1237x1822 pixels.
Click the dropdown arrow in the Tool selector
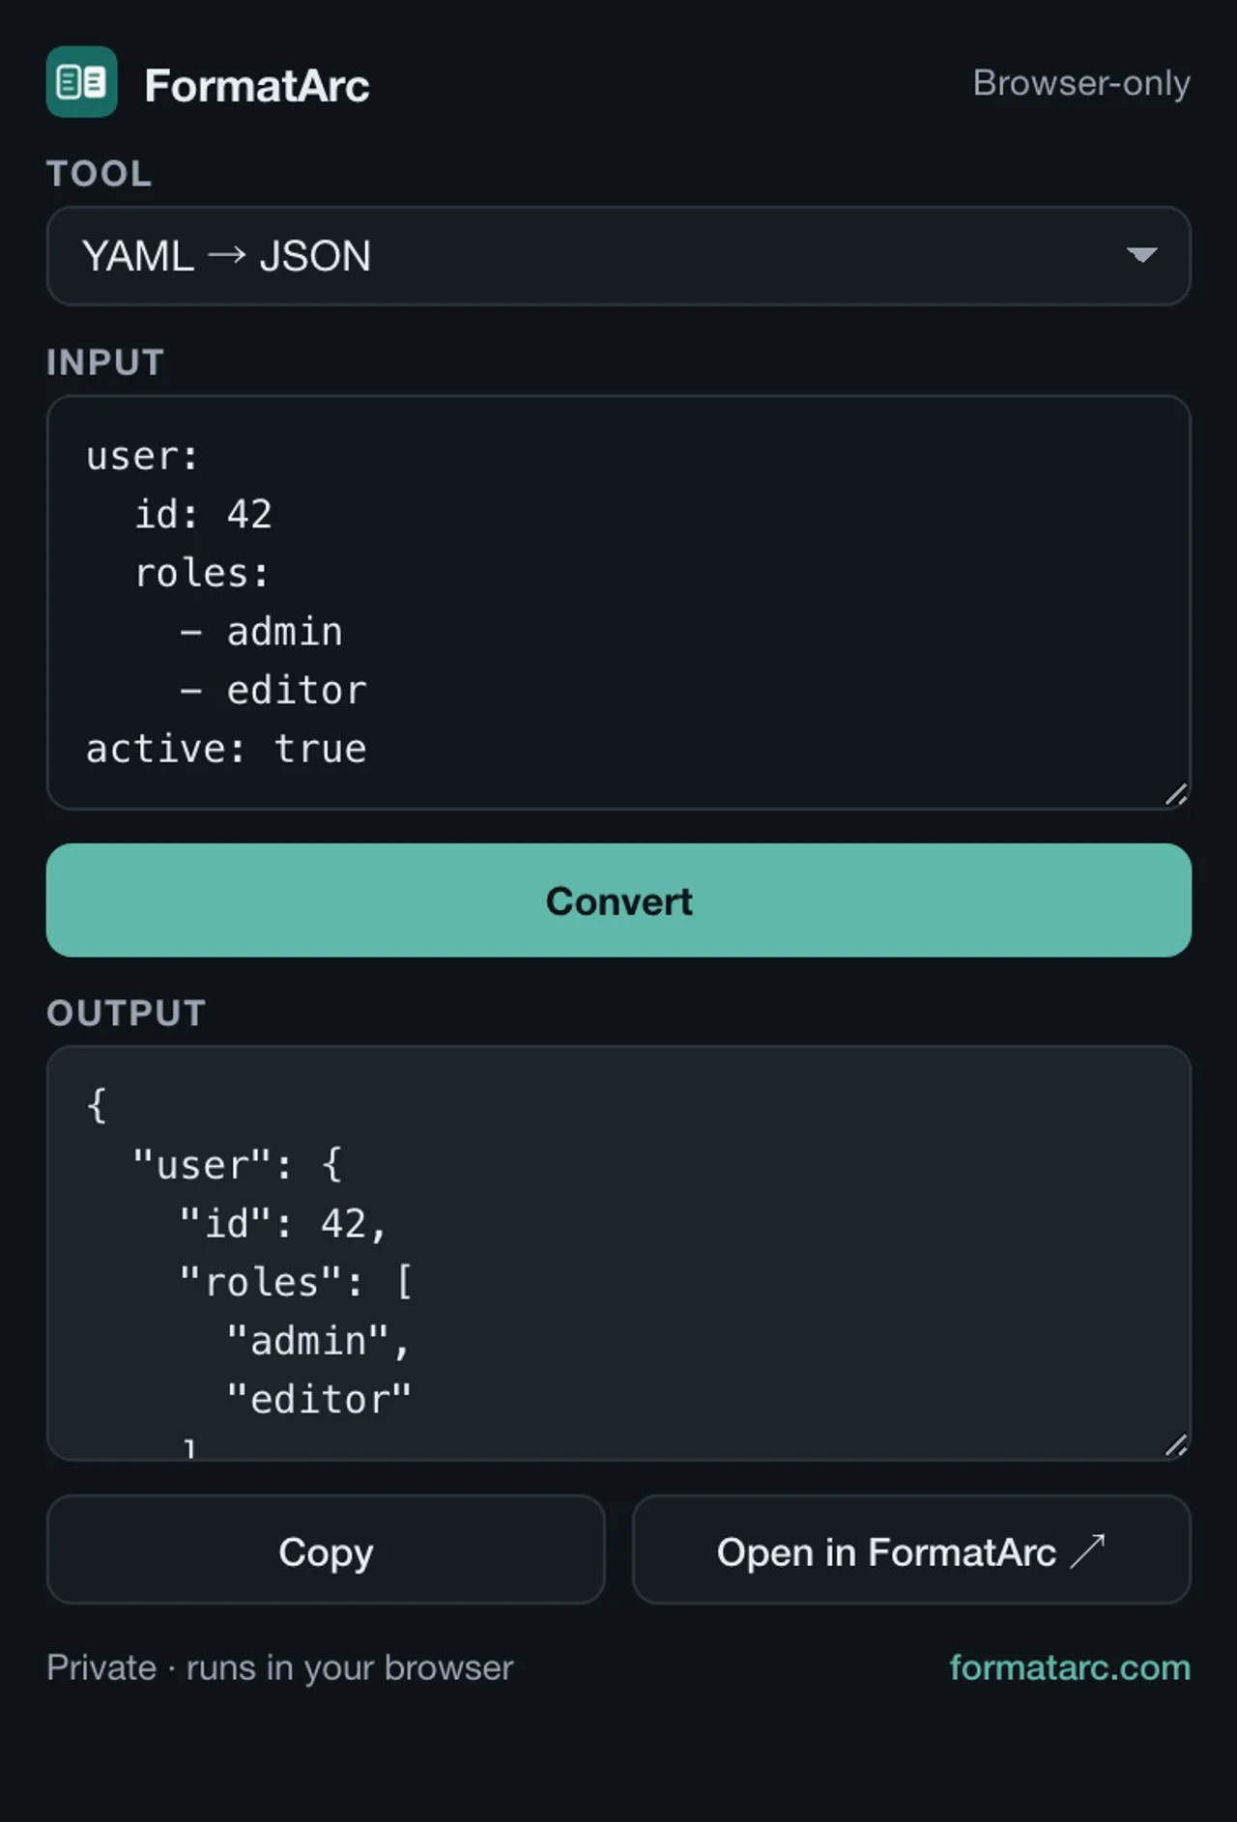click(x=1141, y=255)
